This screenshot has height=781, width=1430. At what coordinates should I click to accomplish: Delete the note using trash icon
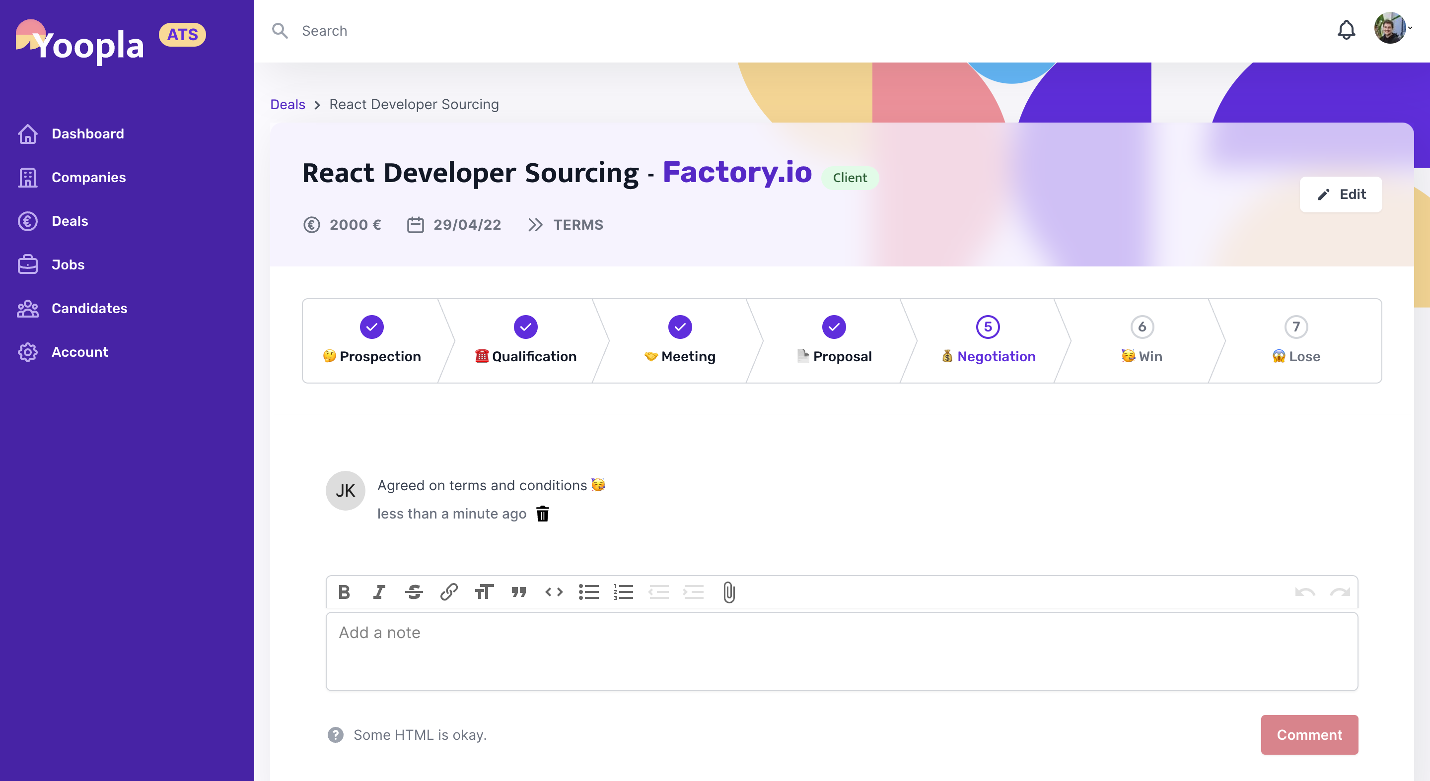point(542,514)
